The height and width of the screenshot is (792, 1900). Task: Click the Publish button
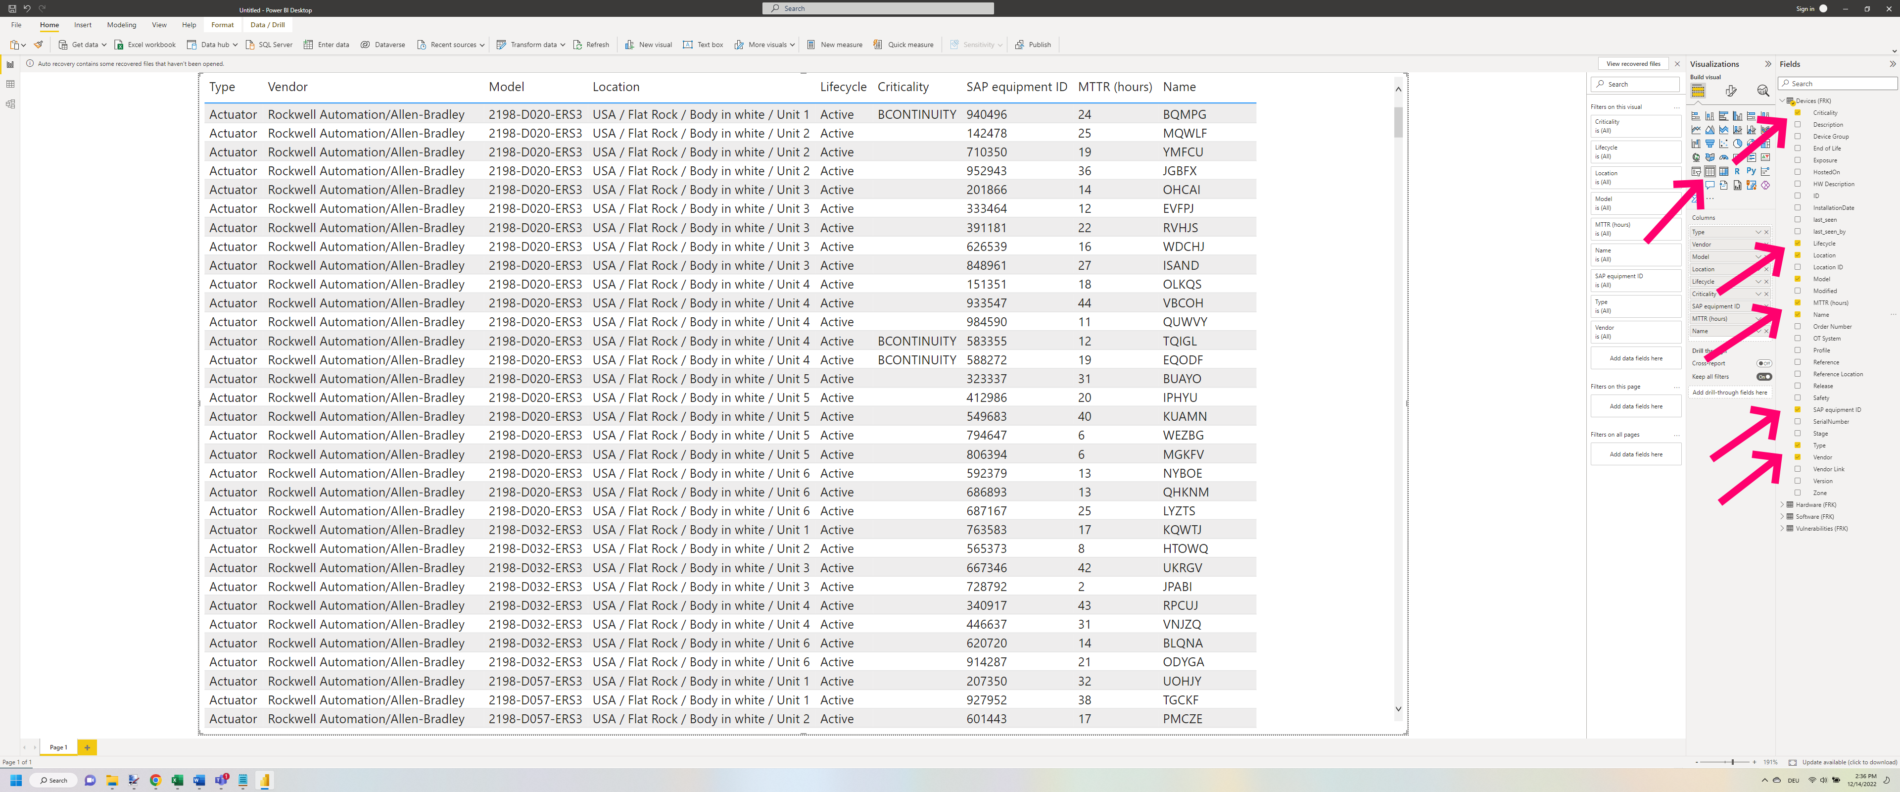tap(1033, 45)
